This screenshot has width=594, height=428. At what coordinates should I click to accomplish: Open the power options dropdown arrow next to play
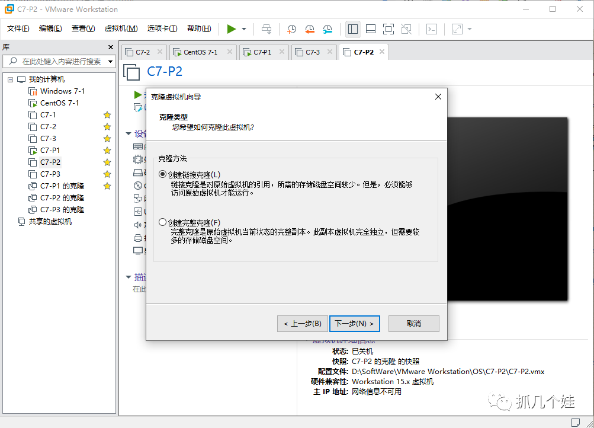coord(244,29)
